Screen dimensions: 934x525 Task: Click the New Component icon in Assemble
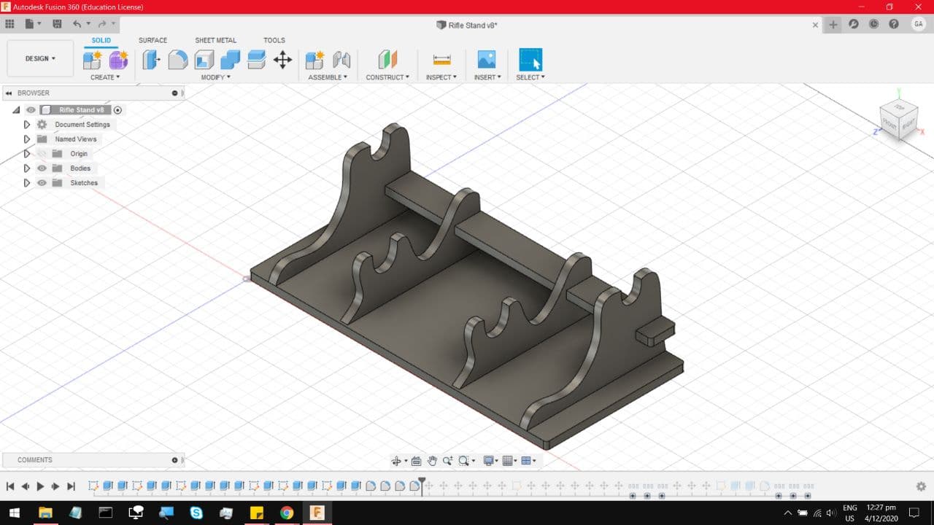point(314,60)
